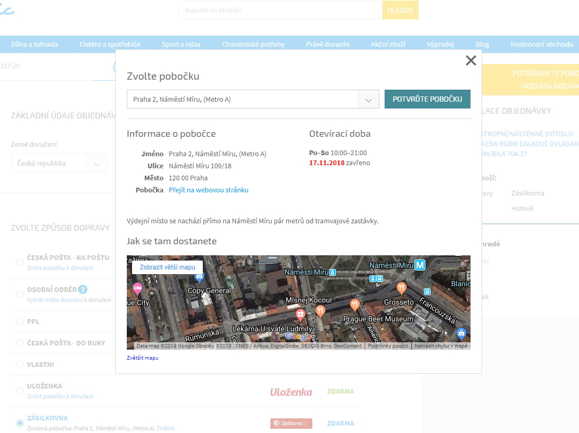Screen dimensions: 579x433
Task: Click the Copy General shop pin
Action: pyautogui.click(x=200, y=277)
